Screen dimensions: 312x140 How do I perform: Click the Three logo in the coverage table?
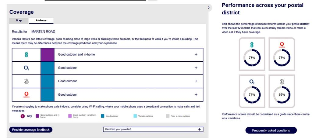coord(26,81)
